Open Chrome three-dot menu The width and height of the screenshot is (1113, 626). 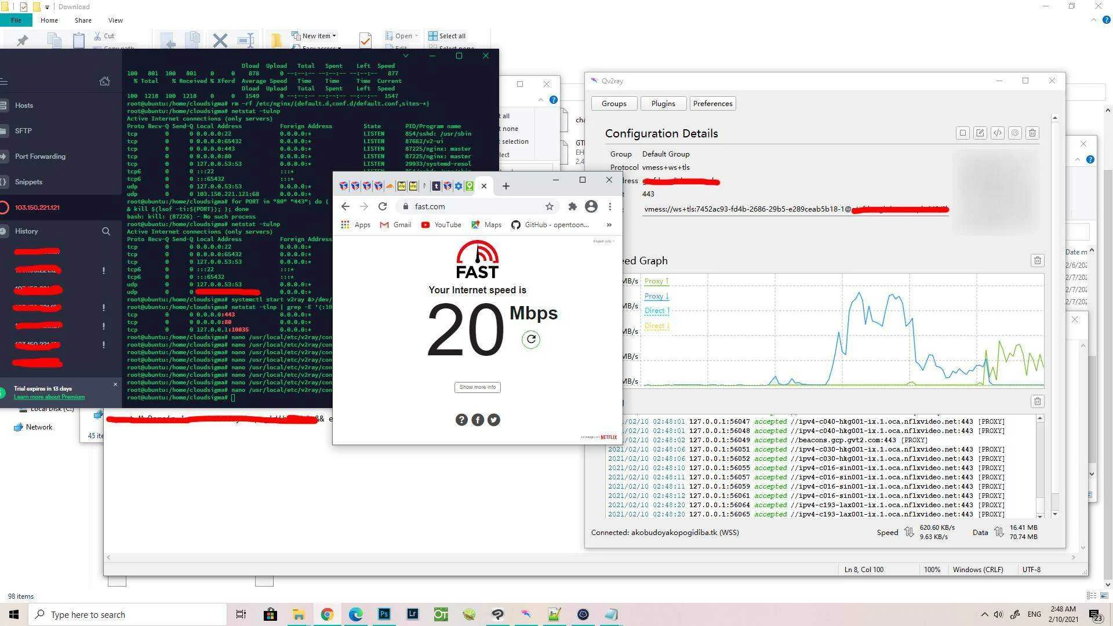(x=610, y=206)
